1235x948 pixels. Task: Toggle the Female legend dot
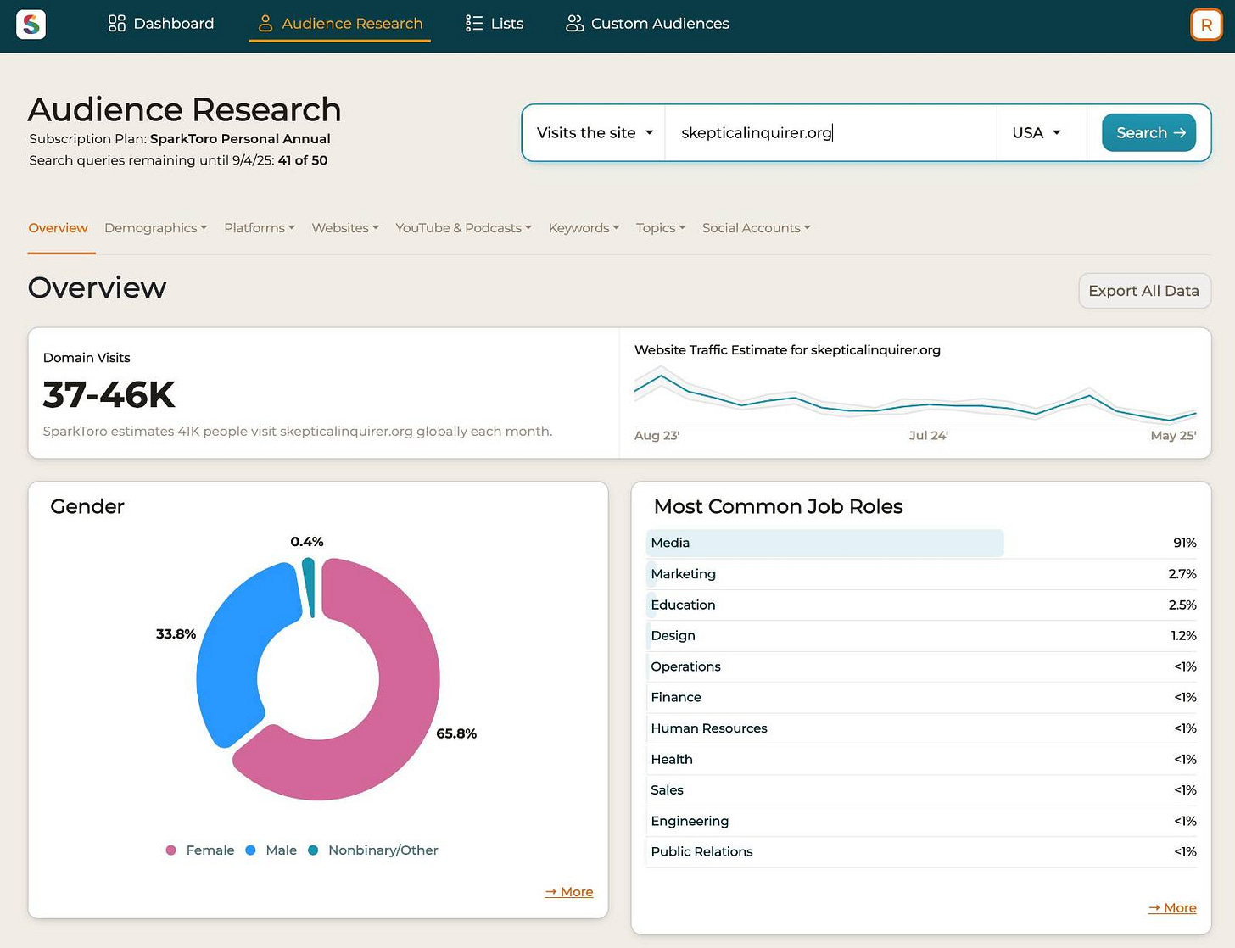pyautogui.click(x=171, y=850)
